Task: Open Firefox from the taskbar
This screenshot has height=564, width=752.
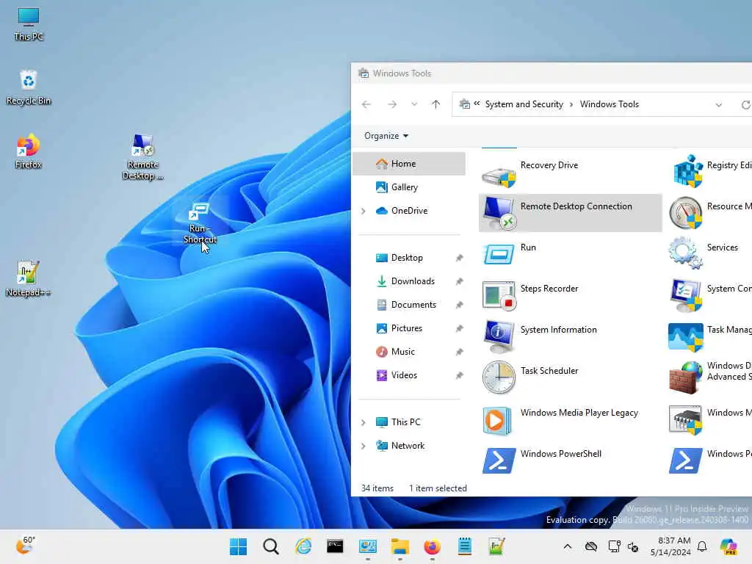Action: coord(432,546)
